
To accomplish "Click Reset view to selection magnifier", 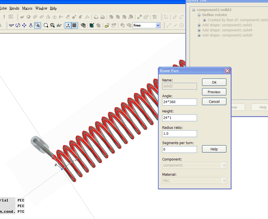I will click(x=52, y=25).
